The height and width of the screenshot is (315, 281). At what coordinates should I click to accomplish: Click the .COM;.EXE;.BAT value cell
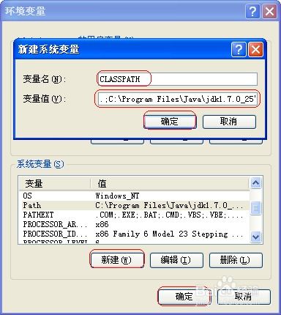[x=169, y=215]
